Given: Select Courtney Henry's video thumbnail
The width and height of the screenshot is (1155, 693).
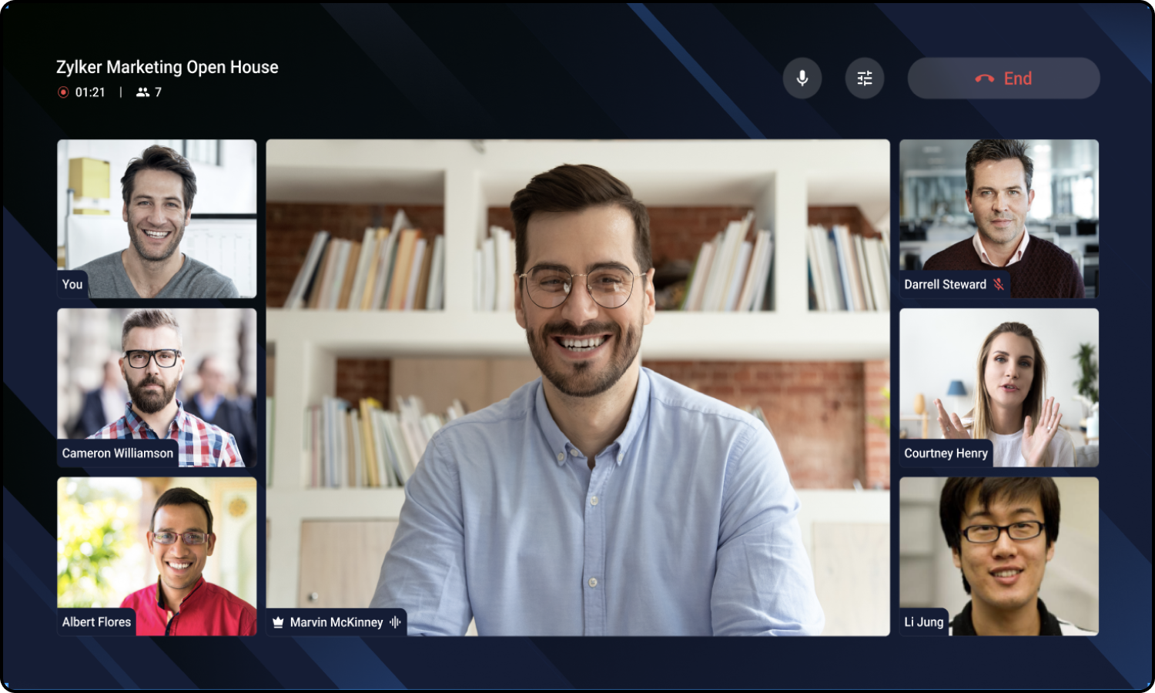Looking at the screenshot, I should [999, 388].
